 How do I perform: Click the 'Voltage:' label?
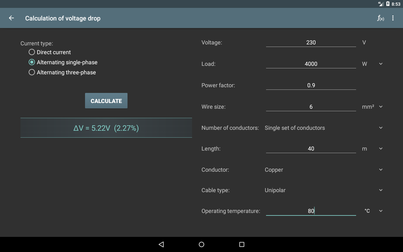(x=212, y=43)
